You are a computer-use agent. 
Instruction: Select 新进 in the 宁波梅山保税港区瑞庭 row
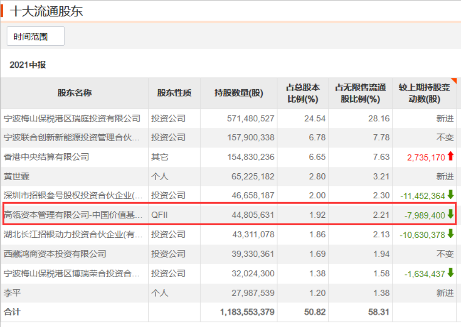tap(445, 118)
